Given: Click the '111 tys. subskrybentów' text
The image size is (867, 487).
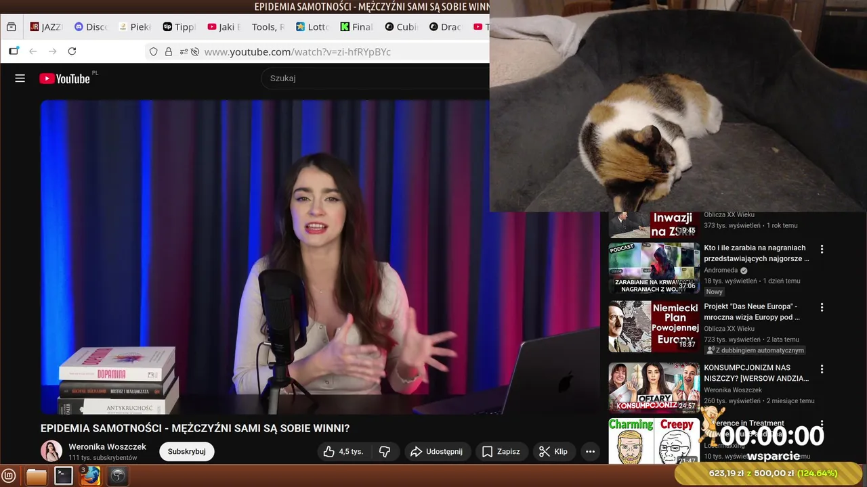Looking at the screenshot, I should [102, 458].
